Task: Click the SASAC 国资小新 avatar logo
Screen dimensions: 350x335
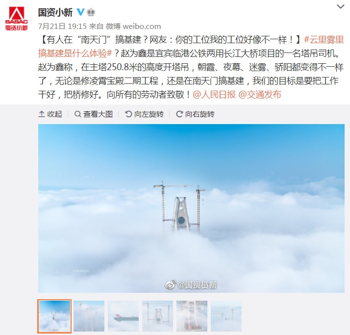Action: [17, 19]
